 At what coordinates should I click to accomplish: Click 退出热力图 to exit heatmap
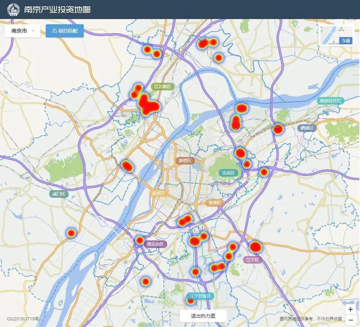[203, 316]
